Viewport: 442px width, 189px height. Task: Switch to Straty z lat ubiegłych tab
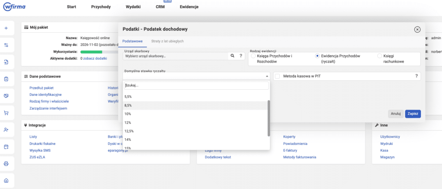[x=167, y=41]
